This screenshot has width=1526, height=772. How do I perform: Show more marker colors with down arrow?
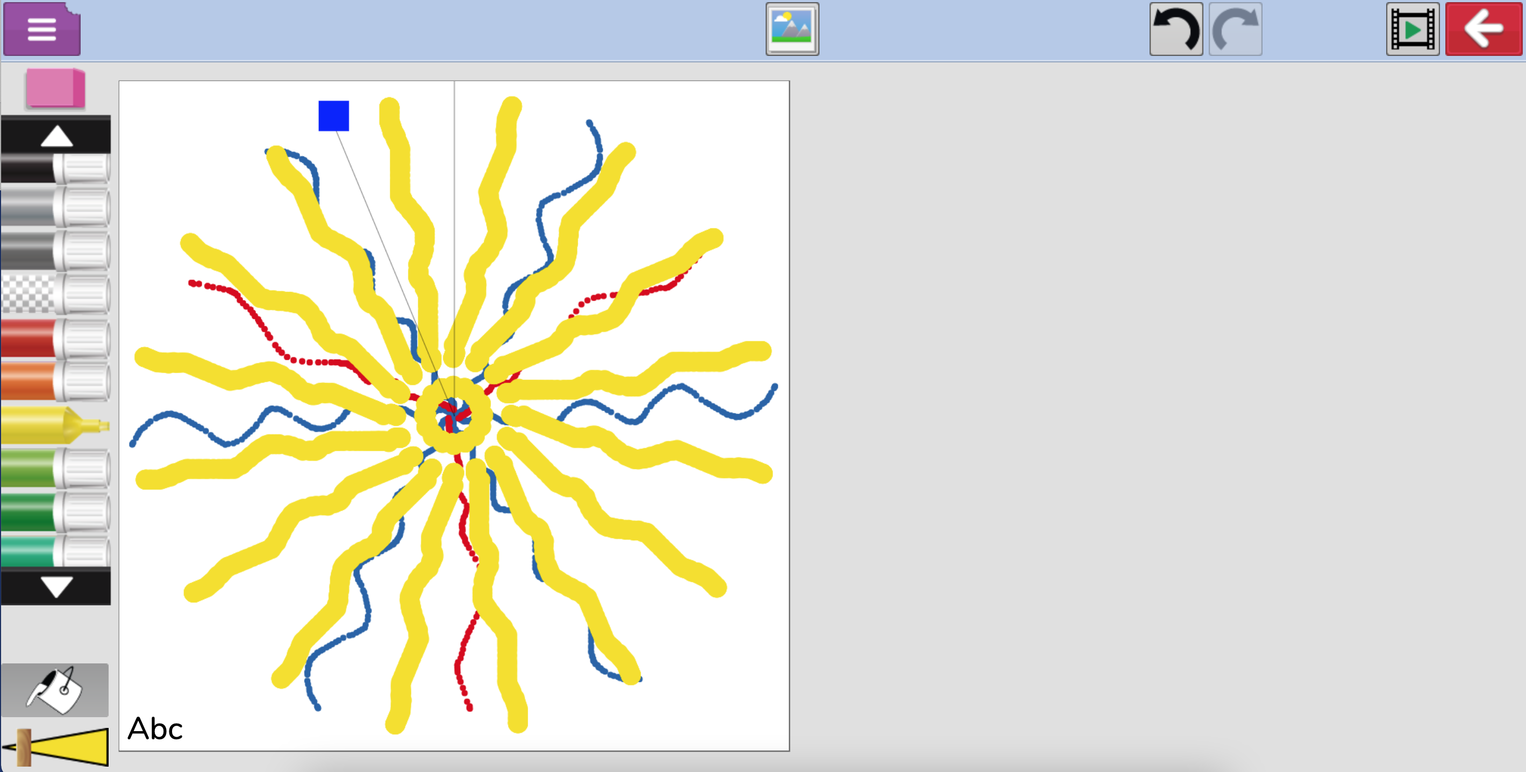pyautogui.click(x=56, y=587)
